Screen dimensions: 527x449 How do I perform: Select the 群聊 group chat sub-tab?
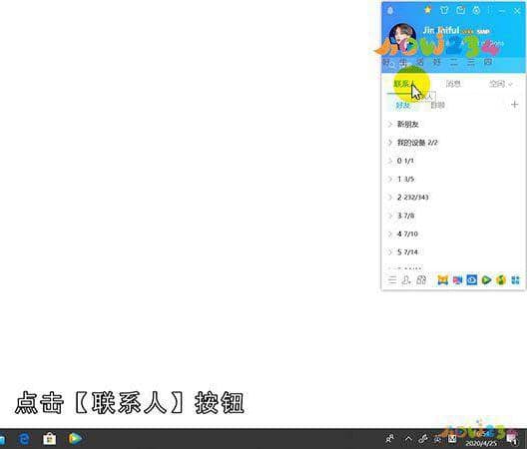(437, 105)
